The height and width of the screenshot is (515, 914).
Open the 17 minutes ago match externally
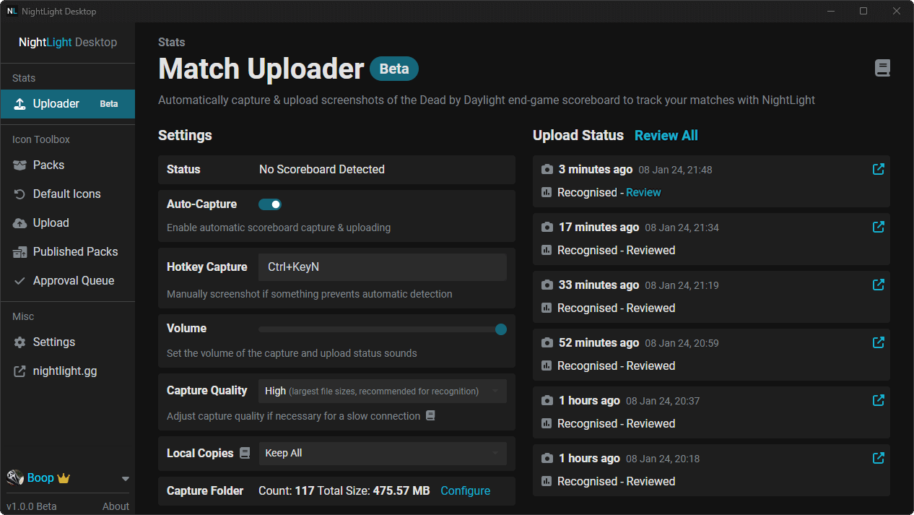pyautogui.click(x=878, y=227)
